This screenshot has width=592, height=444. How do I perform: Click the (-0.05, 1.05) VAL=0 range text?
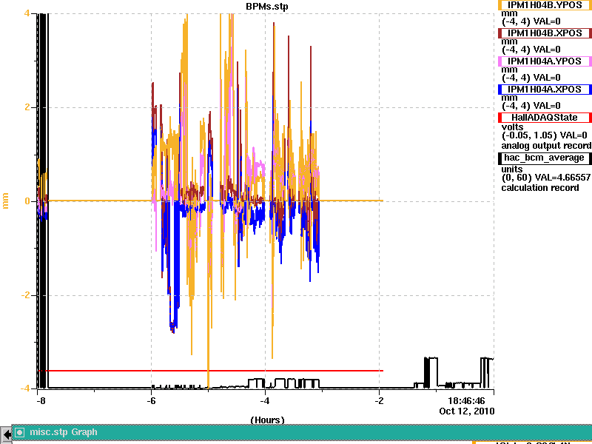[545, 135]
